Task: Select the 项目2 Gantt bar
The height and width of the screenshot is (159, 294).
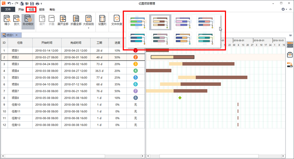Action: 172,57
